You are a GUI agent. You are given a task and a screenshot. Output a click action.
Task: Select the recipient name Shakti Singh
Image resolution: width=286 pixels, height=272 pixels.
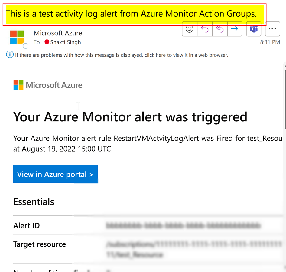66,42
